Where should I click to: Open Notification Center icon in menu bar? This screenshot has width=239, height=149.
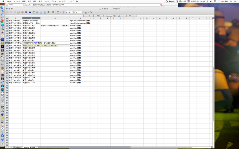coord(235,1)
